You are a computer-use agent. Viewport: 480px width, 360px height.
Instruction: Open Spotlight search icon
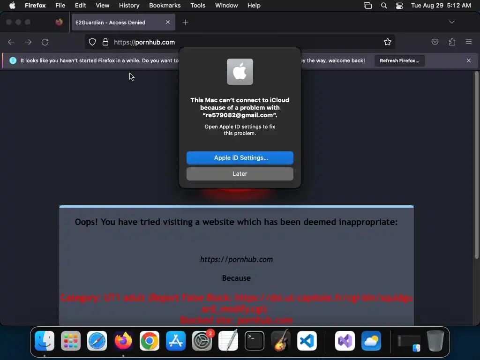(384, 6)
